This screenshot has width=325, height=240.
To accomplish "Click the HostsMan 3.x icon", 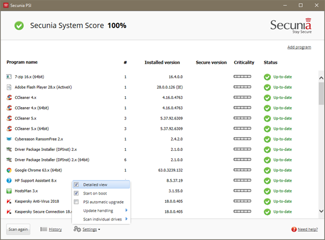I will 9,191.
